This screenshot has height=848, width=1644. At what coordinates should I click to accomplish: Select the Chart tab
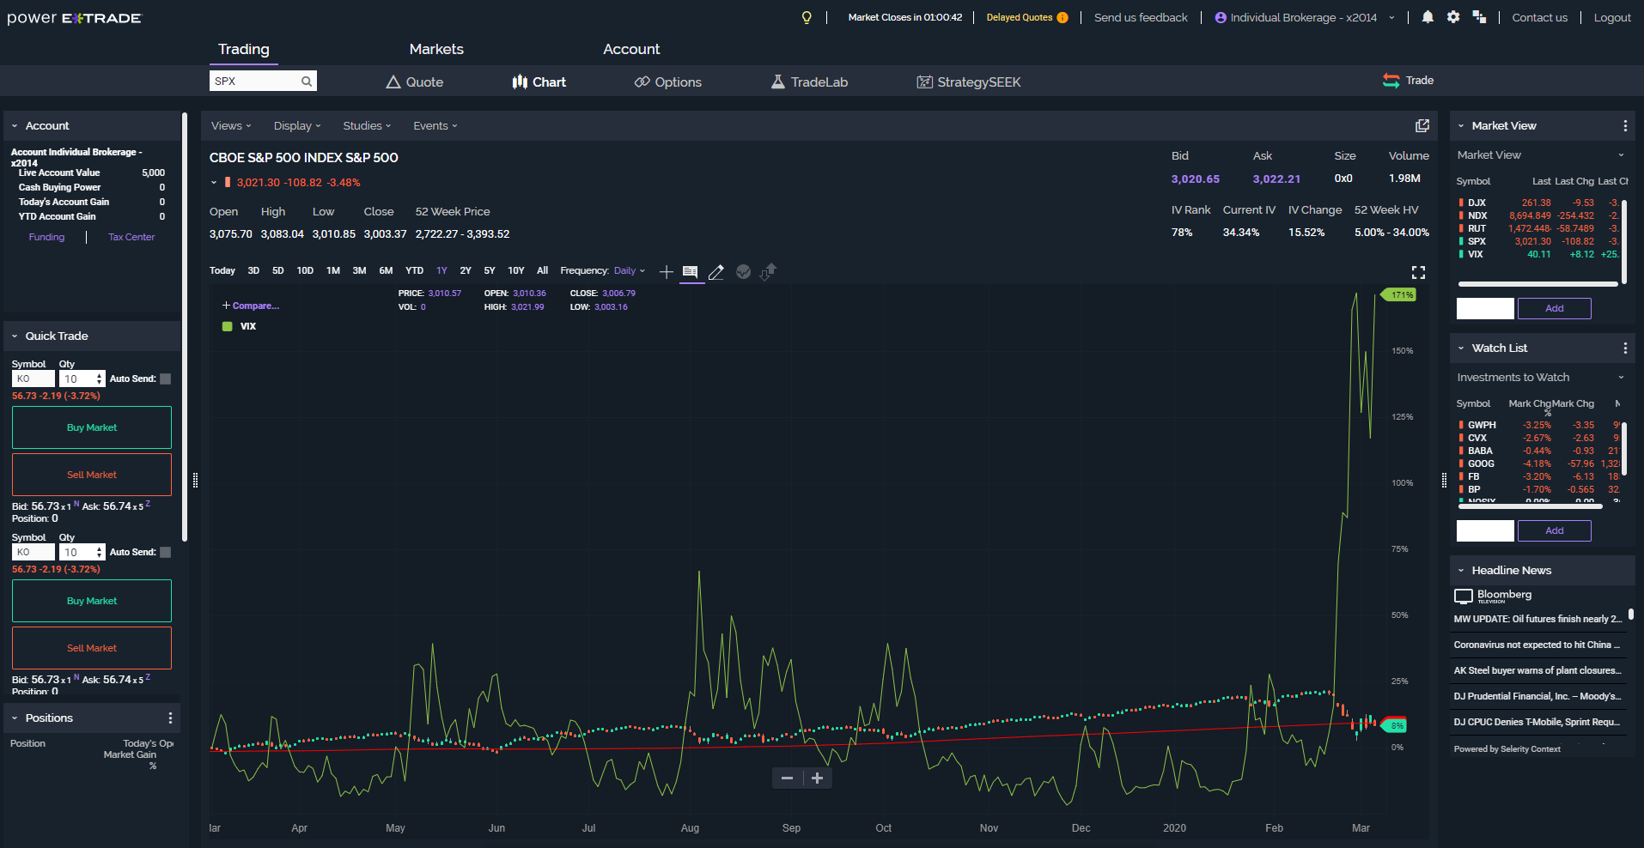539,82
